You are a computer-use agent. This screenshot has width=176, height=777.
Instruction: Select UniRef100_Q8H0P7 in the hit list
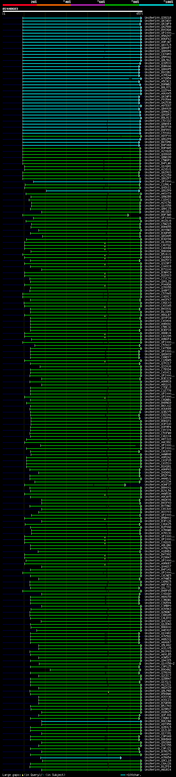[x=158, y=48]
